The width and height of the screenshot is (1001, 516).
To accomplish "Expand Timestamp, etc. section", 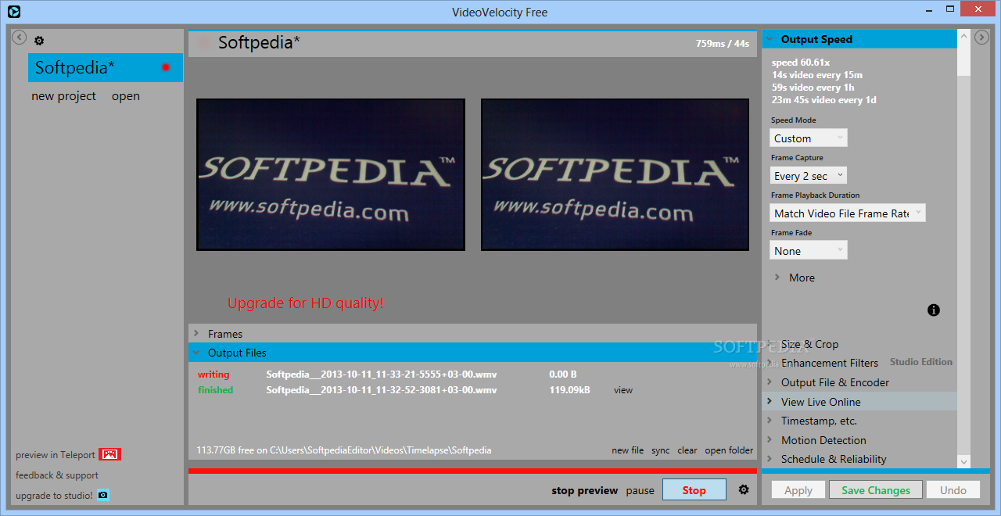I will pyautogui.click(x=859, y=421).
